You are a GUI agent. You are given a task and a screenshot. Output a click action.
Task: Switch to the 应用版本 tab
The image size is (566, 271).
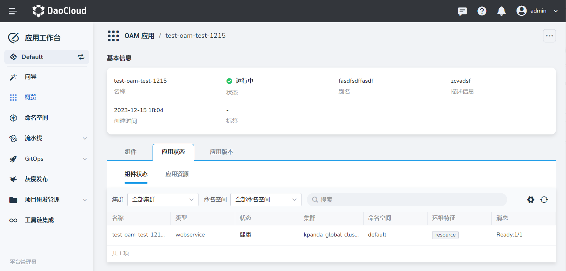[x=221, y=152]
